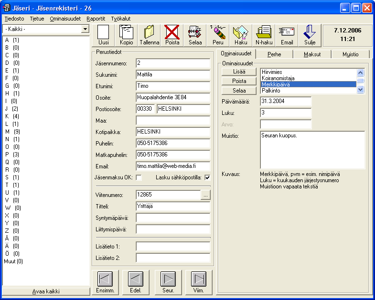Click down arrow of properties list scrollbar
The image size is (375, 300).
(360, 90)
